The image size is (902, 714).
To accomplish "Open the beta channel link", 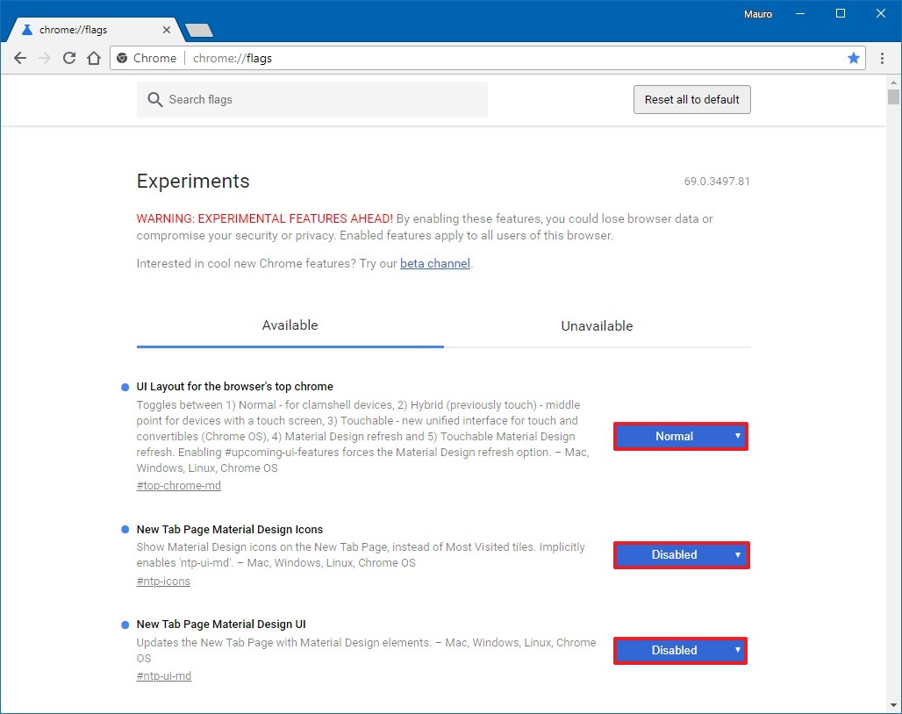I will pos(434,263).
